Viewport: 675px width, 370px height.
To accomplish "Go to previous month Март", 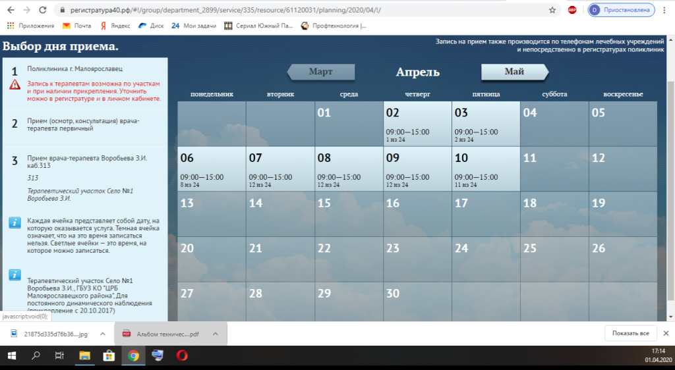I will tap(321, 72).
